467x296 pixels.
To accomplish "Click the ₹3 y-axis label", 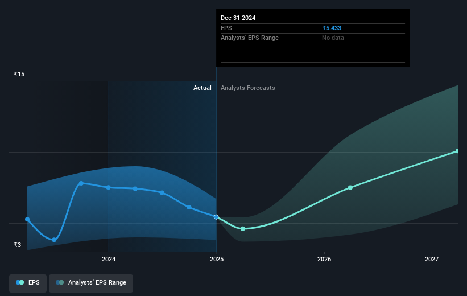I will tap(18, 245).
